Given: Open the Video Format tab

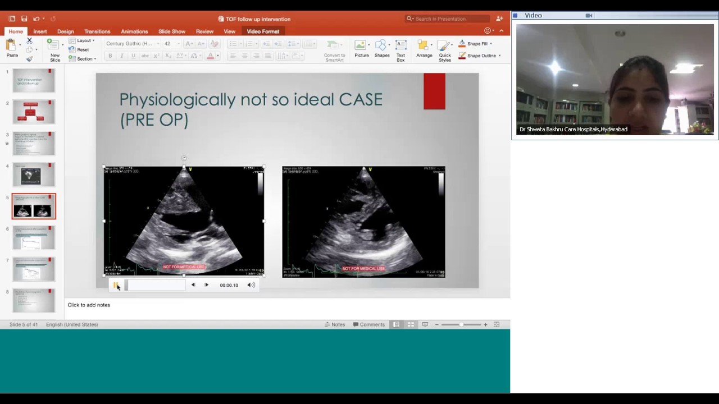Looking at the screenshot, I should tap(263, 31).
